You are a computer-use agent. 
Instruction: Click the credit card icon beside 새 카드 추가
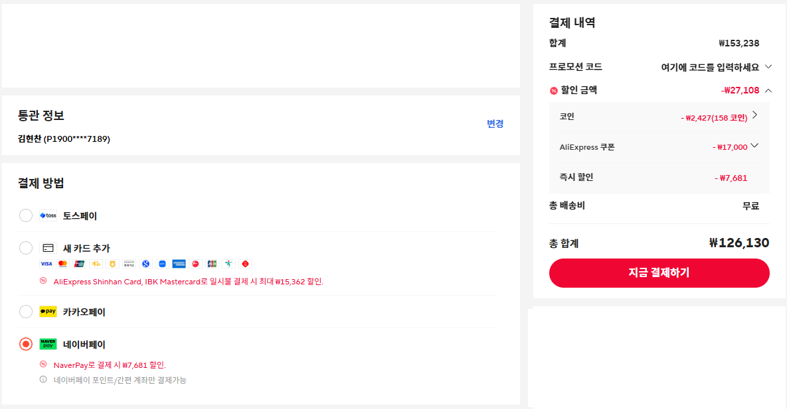pyautogui.click(x=48, y=248)
